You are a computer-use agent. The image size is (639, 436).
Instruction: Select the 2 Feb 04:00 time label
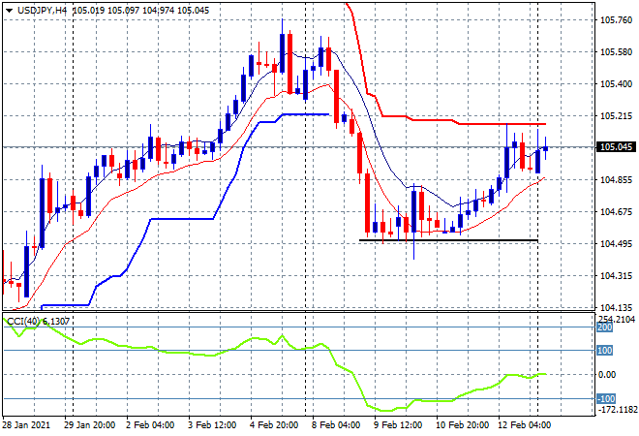150,425
